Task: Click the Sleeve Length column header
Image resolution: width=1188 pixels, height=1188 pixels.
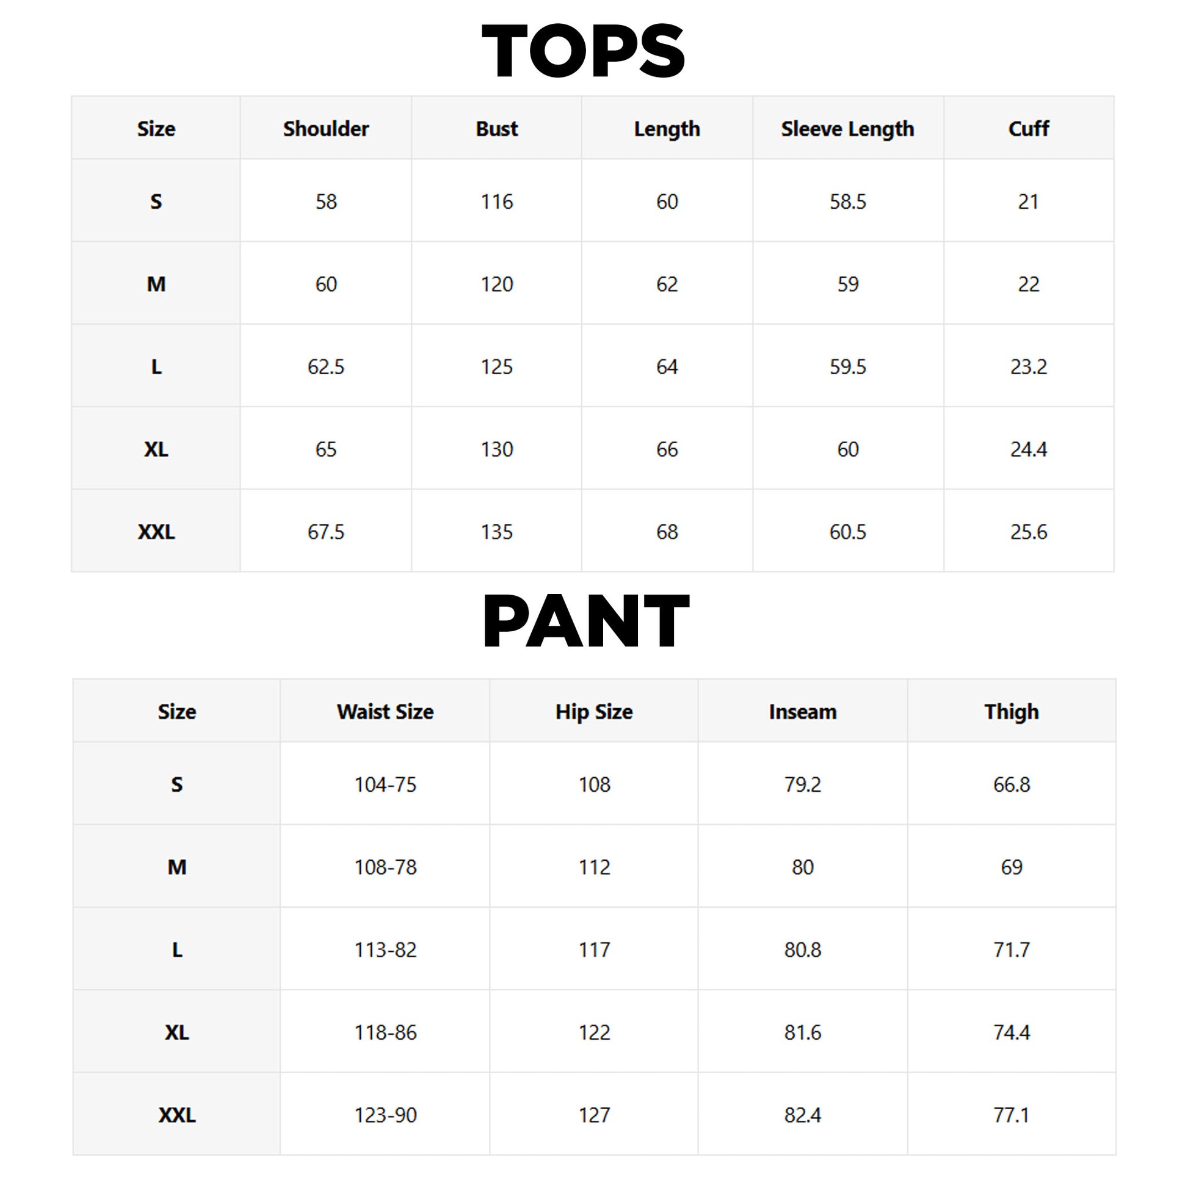Action: click(x=847, y=129)
